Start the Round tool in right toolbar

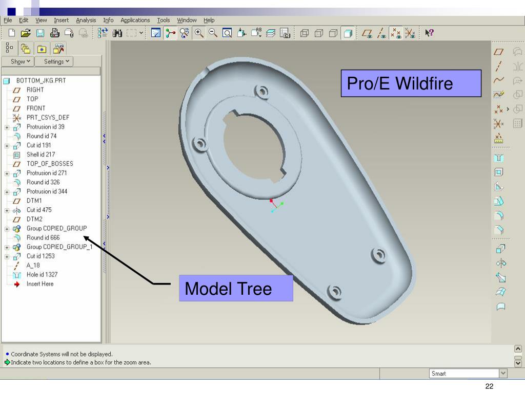point(498,215)
